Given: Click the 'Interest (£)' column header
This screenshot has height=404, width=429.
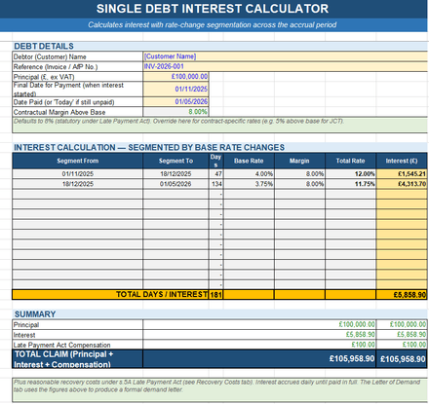Looking at the screenshot, I should (x=402, y=161).
